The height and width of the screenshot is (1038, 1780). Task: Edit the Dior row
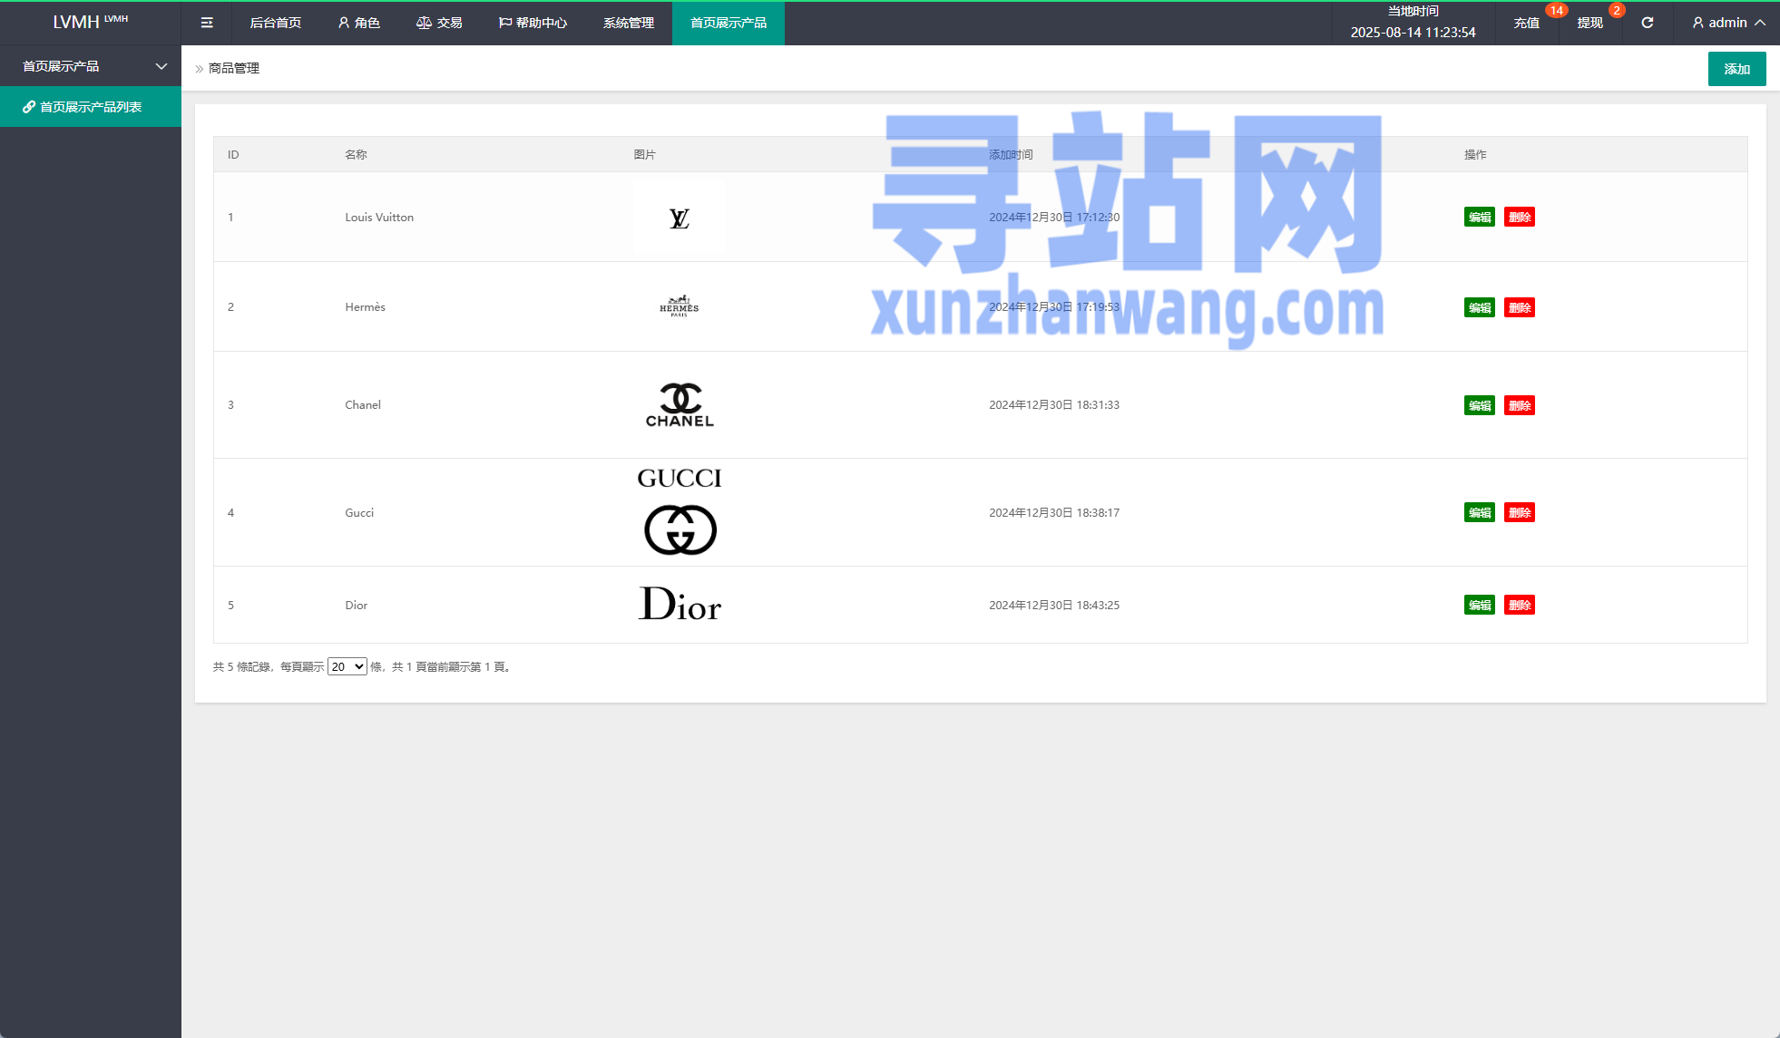(1480, 605)
